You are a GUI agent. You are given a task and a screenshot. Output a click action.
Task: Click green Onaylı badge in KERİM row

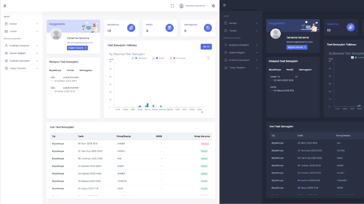(204, 166)
